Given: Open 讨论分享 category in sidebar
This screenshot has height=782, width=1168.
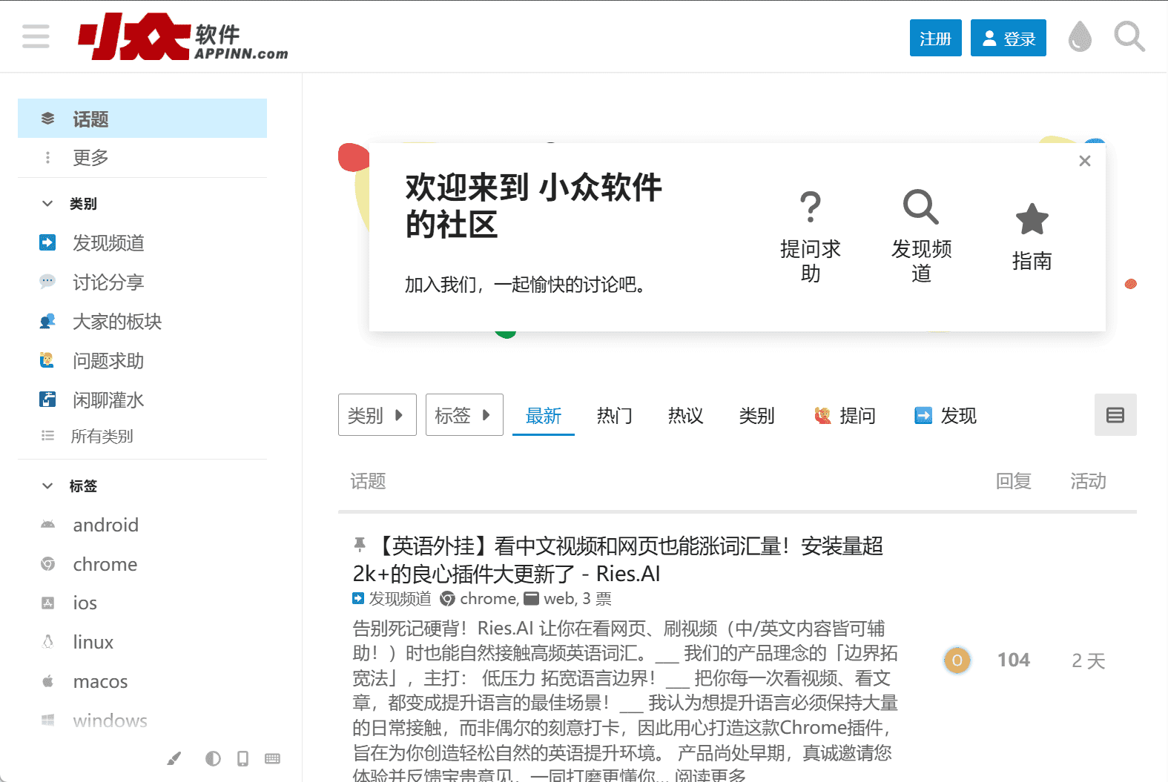Looking at the screenshot, I should click(x=142, y=282).
